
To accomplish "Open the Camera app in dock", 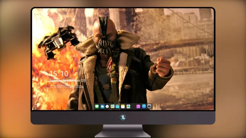I will [149, 106].
